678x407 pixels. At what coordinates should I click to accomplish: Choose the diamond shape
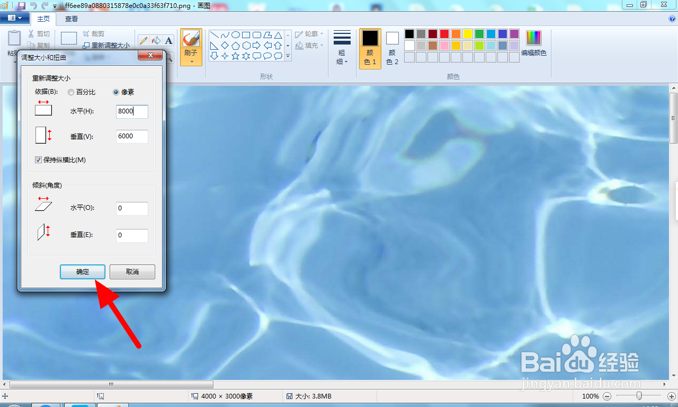point(225,46)
